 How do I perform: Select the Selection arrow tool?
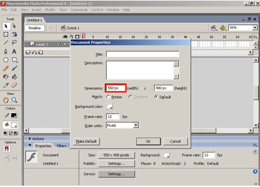pos(6,26)
